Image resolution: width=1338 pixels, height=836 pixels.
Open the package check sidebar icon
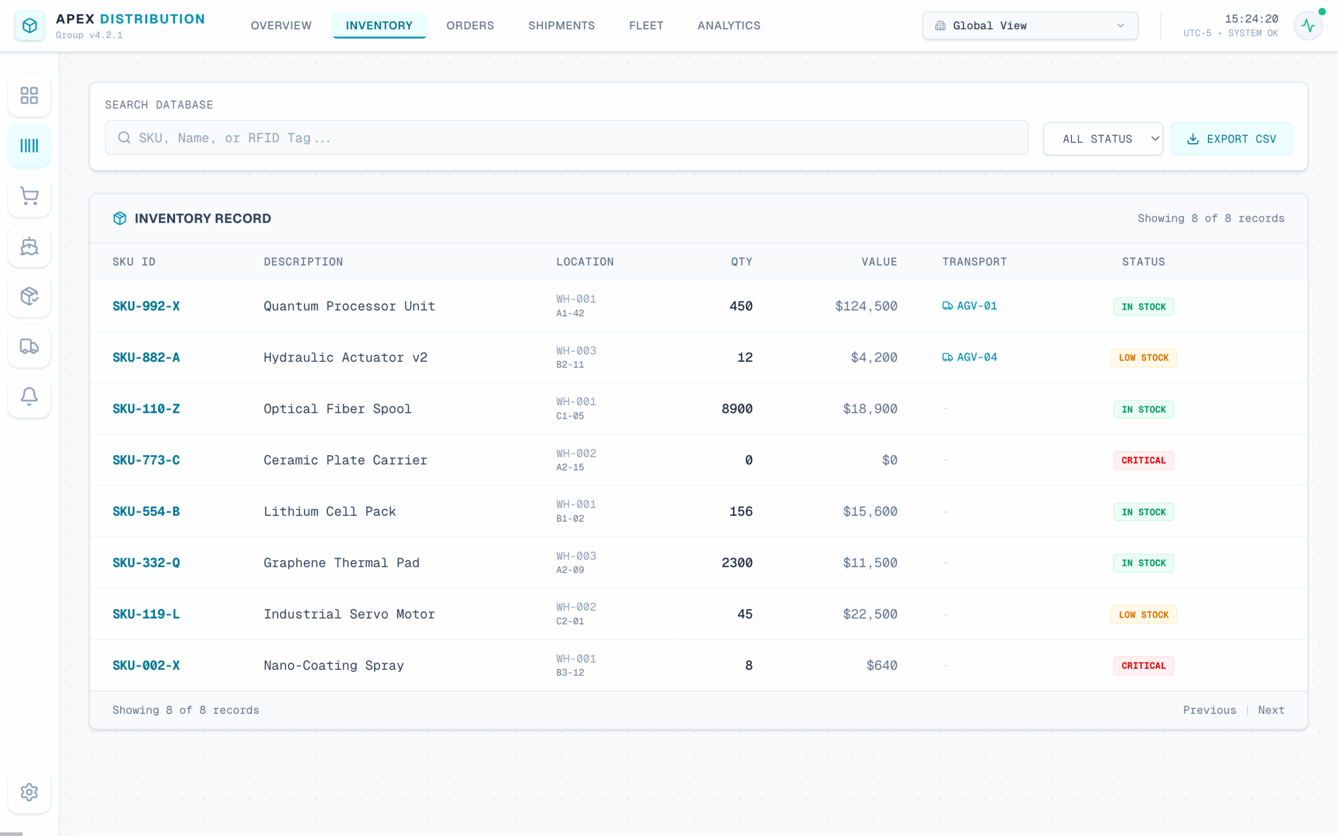(29, 296)
